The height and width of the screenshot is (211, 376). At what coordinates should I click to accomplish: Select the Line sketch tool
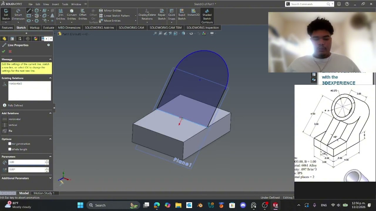click(29, 11)
